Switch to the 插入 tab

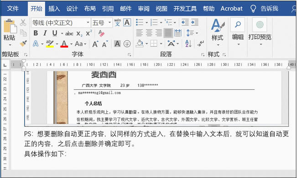tap(54, 9)
